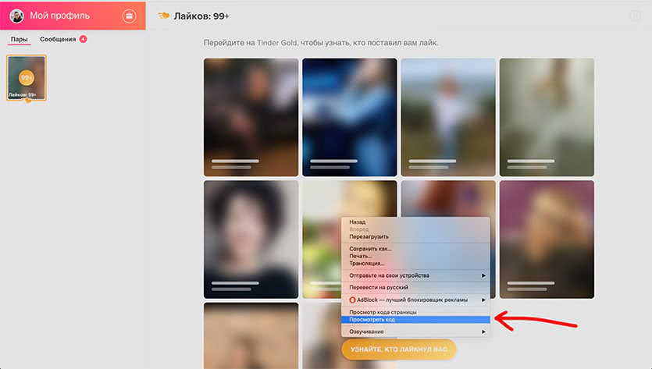The image size is (652, 369).
Task: Select Сохранить как... menu entry
Action: click(x=370, y=249)
